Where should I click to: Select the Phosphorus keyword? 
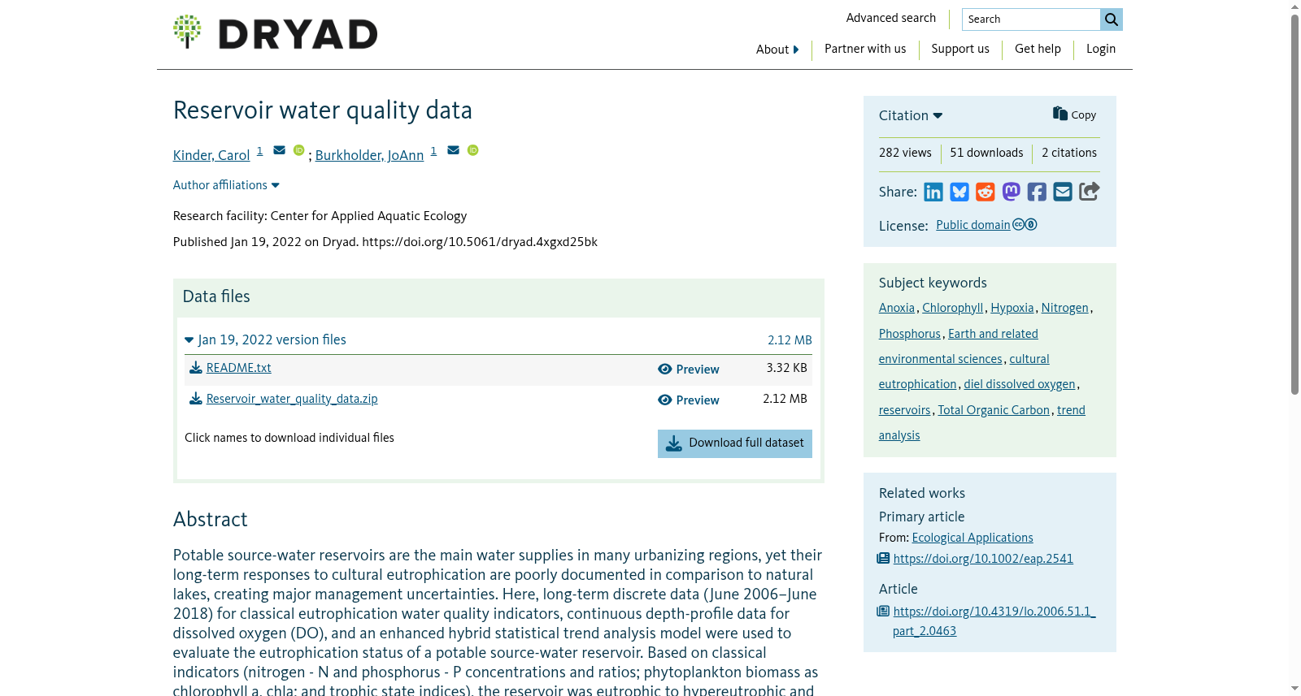coord(910,334)
